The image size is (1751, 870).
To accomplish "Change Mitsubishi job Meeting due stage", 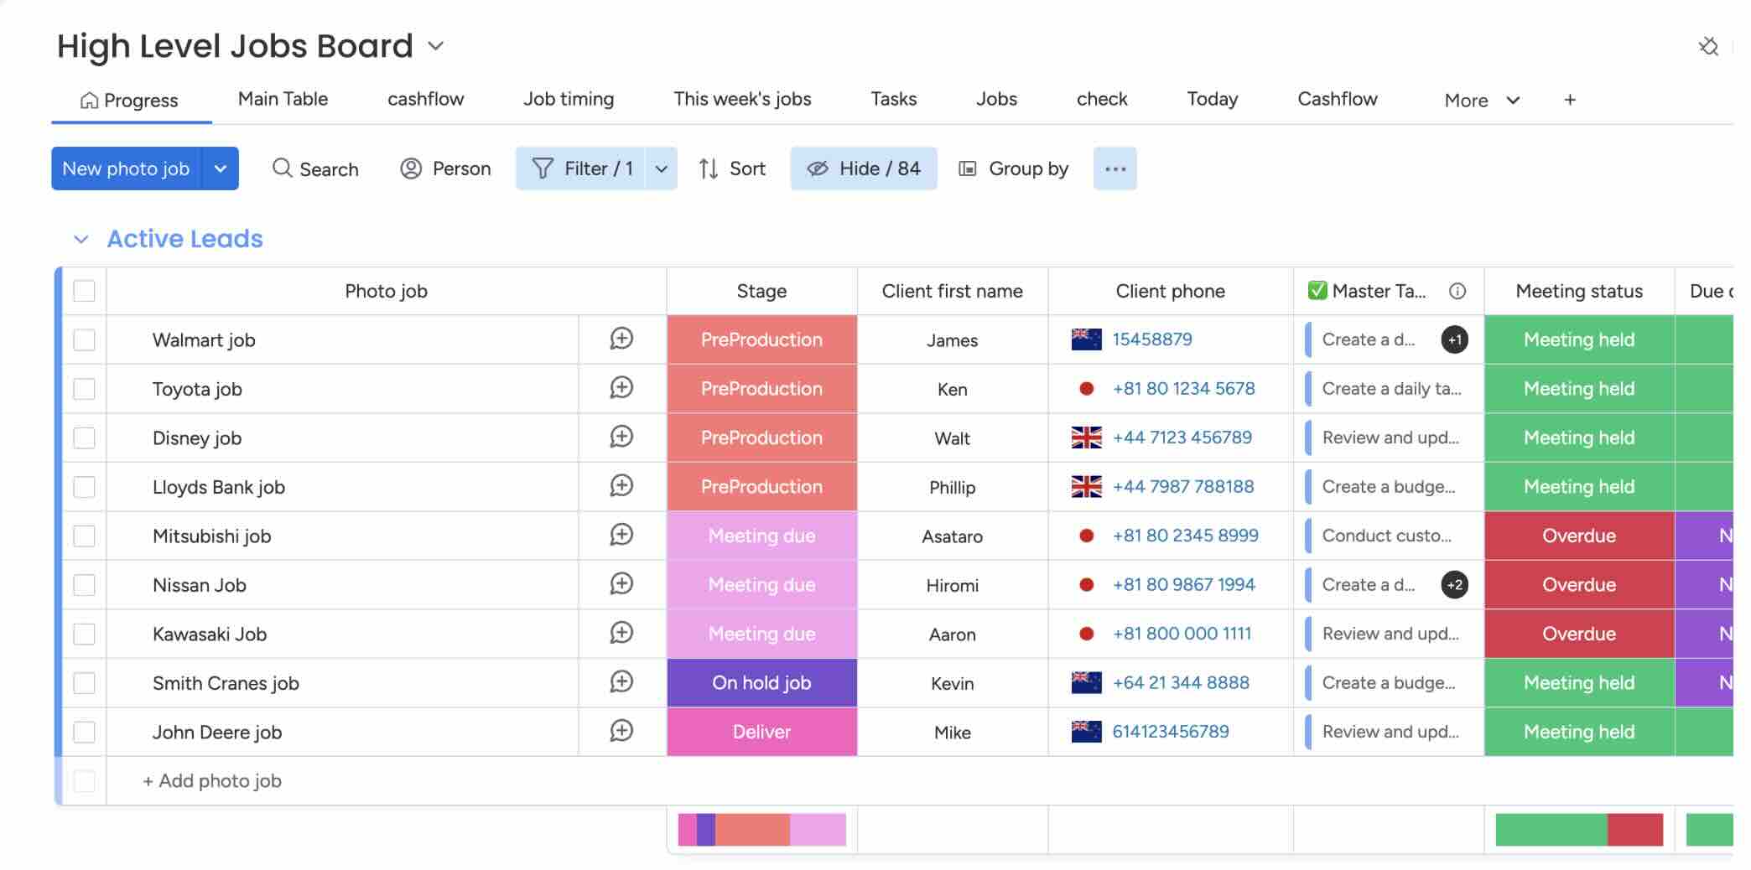I will 761,536.
